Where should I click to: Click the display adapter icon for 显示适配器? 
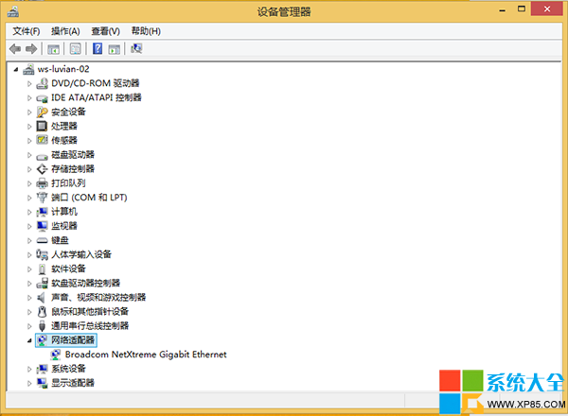click(x=42, y=383)
